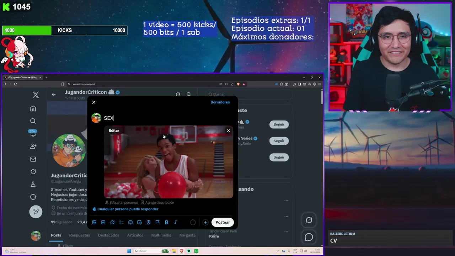Open Windows Start menu
Viewport: 455px width, 256px height.
tap(129, 251)
